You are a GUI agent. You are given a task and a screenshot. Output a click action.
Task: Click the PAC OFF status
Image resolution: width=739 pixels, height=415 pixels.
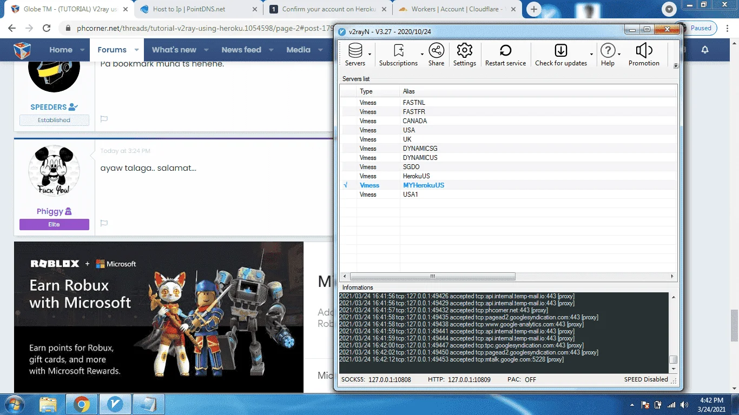point(522,380)
